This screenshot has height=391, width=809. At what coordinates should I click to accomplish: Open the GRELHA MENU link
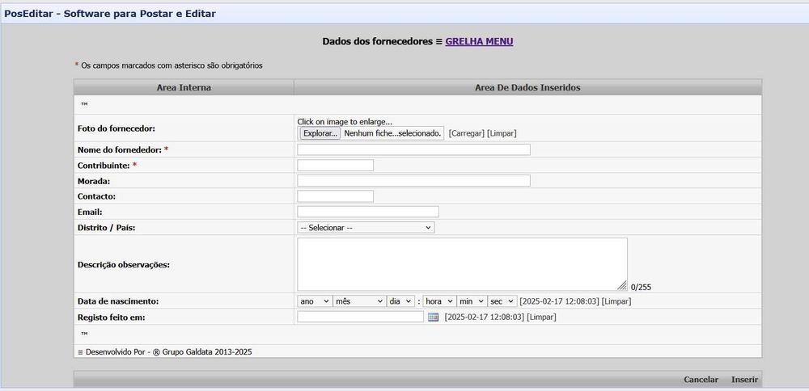479,42
